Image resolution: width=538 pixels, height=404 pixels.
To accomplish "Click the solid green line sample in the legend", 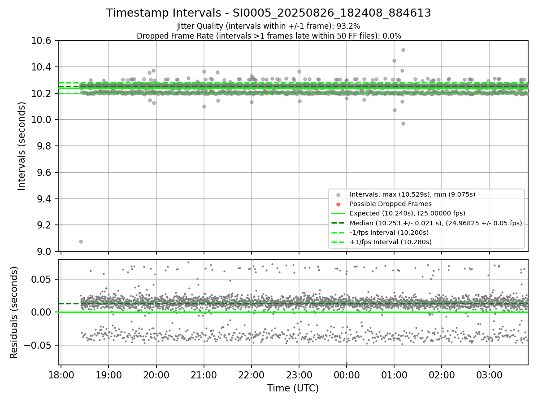I will 338,213.
